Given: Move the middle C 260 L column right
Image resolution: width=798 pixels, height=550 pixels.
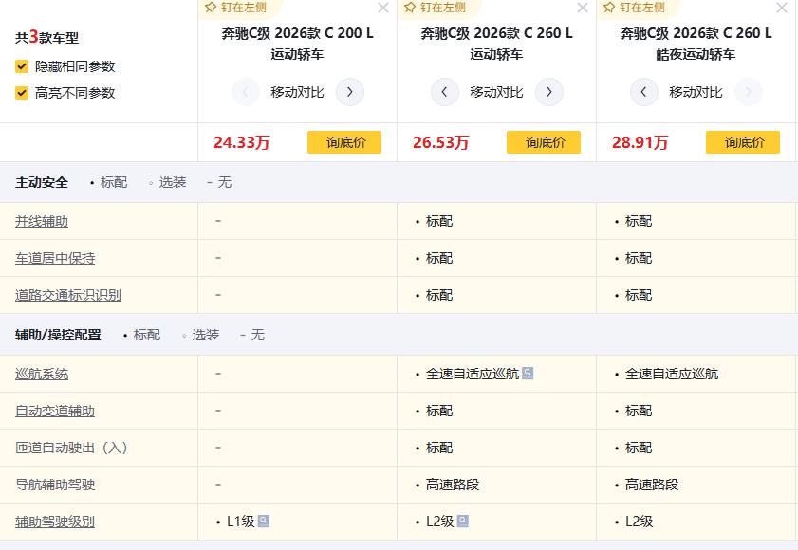Looking at the screenshot, I should (549, 92).
